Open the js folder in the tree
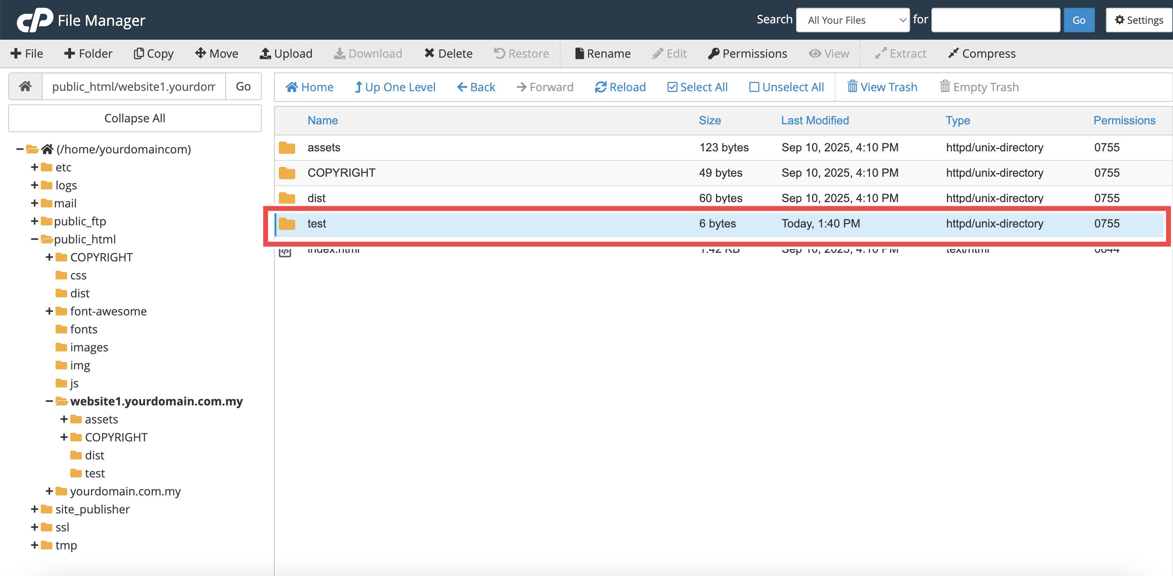The height and width of the screenshot is (576, 1173). coord(74,383)
